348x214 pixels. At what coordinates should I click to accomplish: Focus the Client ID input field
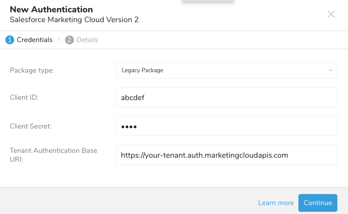point(226,97)
